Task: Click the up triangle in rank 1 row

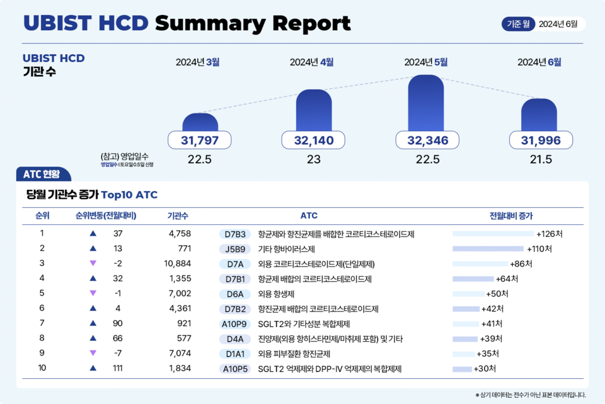Action: 93,234
